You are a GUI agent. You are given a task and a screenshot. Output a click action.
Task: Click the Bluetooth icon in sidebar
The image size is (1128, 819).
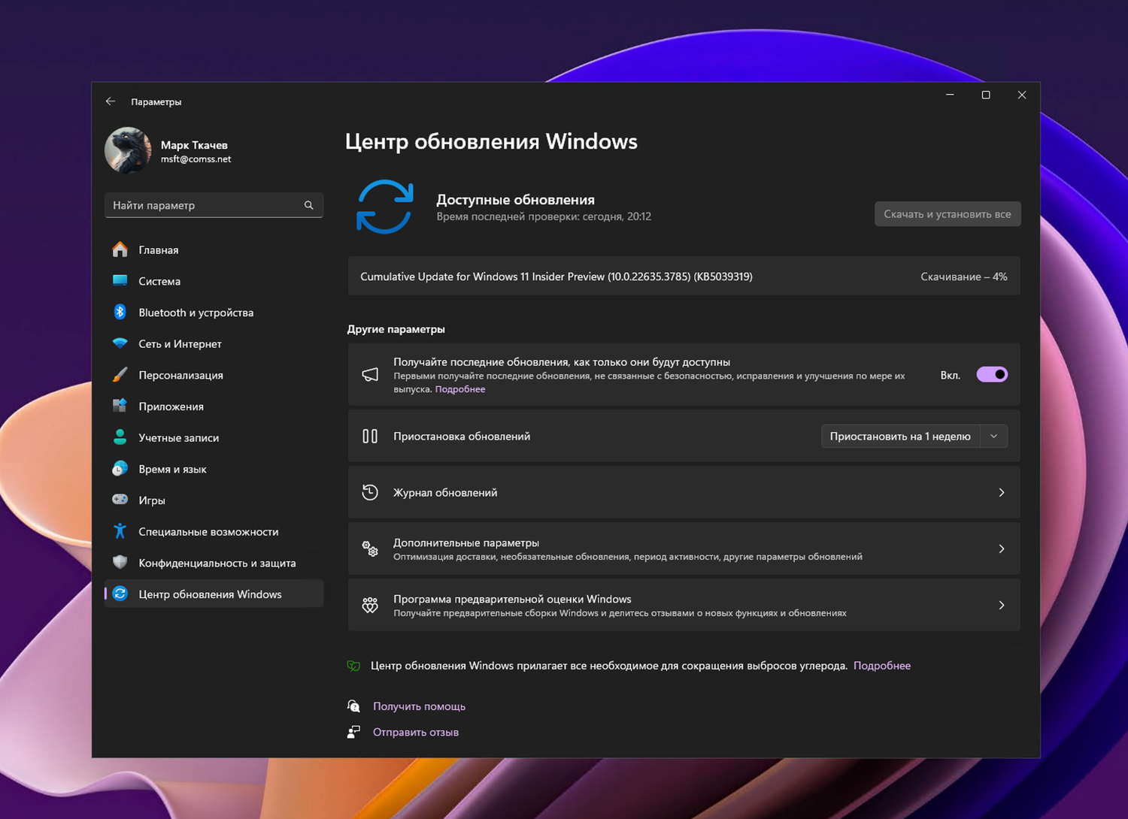point(120,312)
